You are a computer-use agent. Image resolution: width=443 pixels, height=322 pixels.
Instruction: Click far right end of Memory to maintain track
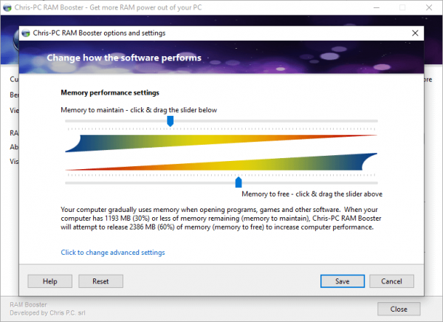(x=376, y=121)
